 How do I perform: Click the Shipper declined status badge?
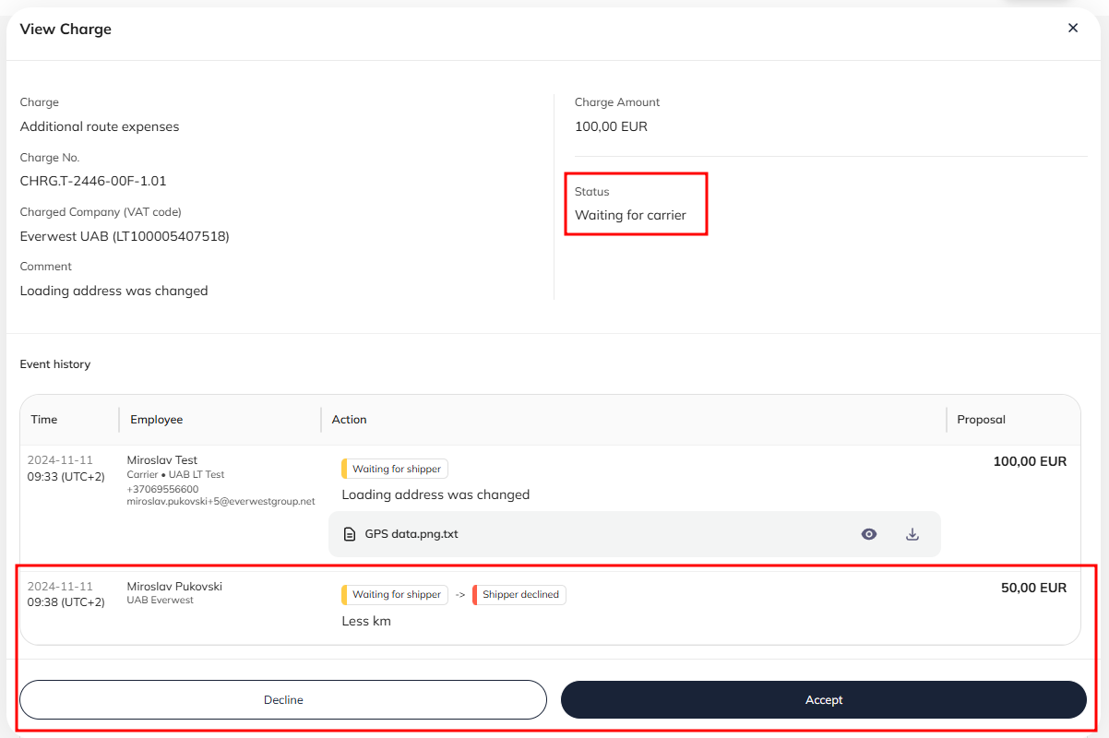(519, 595)
